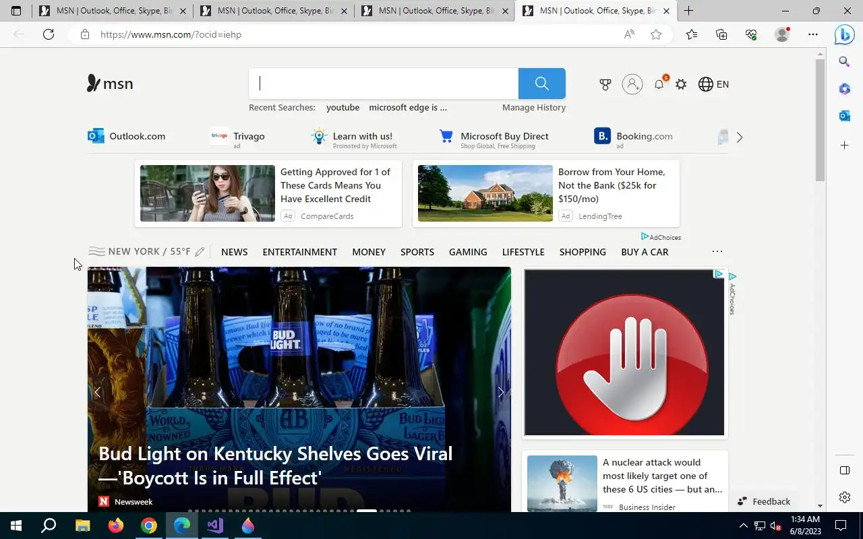863x539 pixels.
Task: Click the browser profile avatar
Action: (782, 34)
